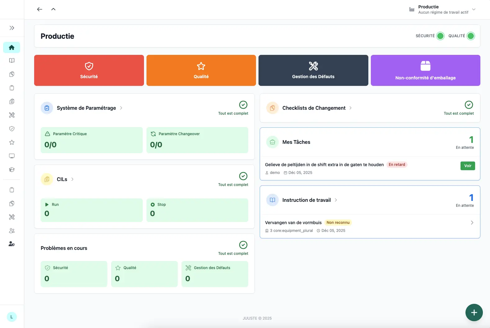Click the yellow CILs section icon
The width and height of the screenshot is (490, 328).
coord(47,179)
